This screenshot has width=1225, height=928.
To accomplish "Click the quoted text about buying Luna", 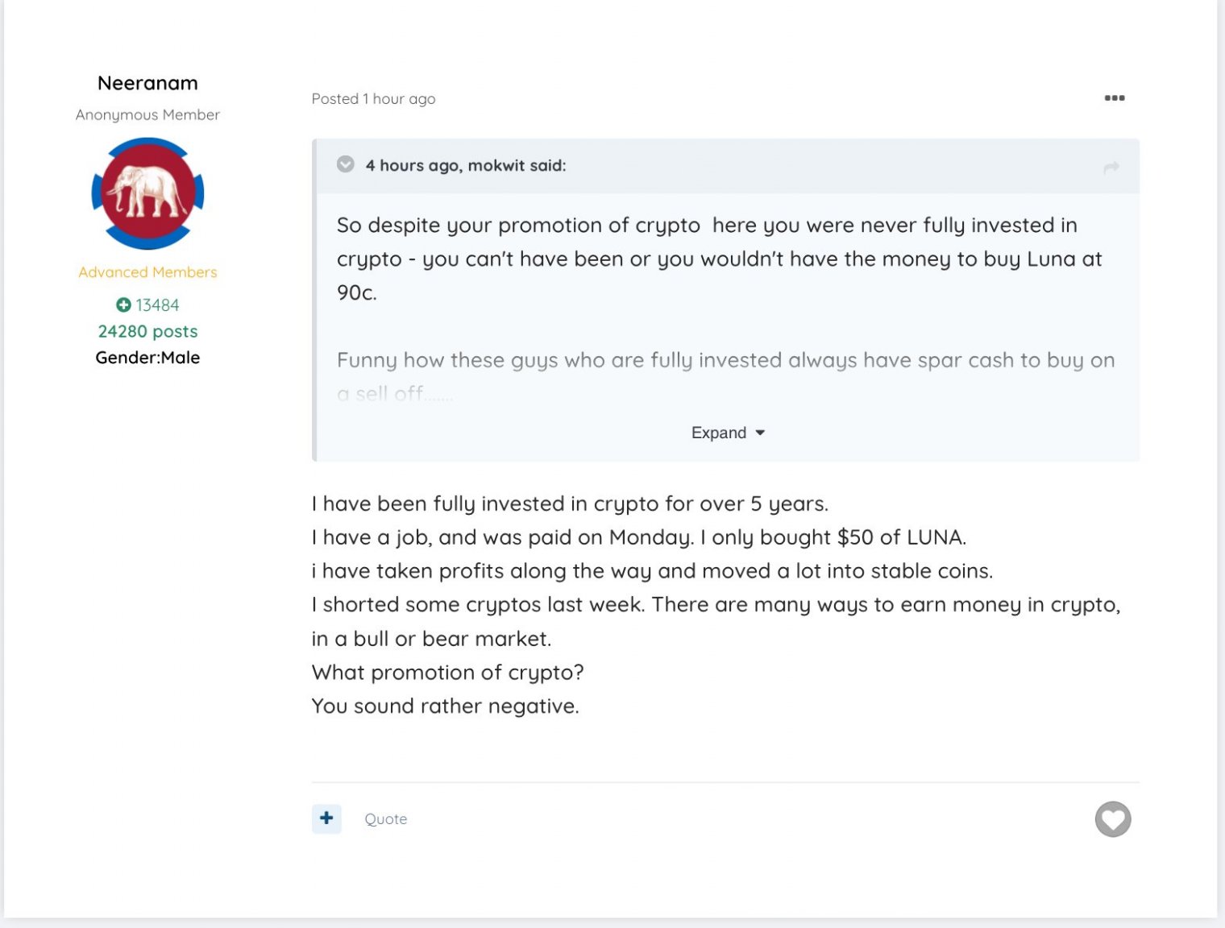I will tap(717, 259).
